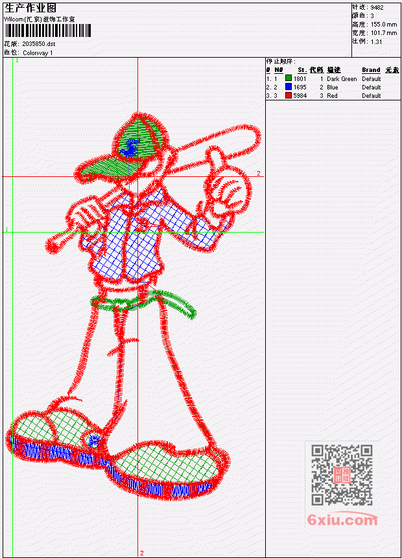
Task: Click the '元素' column header
Action: click(x=392, y=70)
